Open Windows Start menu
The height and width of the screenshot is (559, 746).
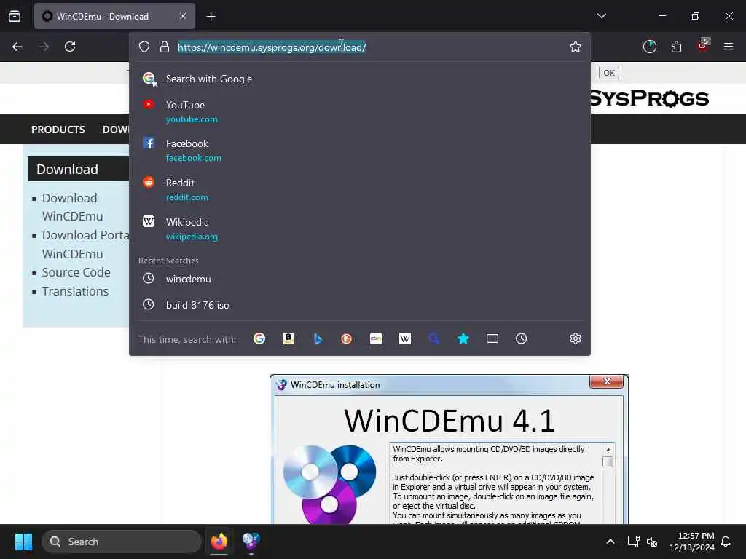tap(23, 542)
